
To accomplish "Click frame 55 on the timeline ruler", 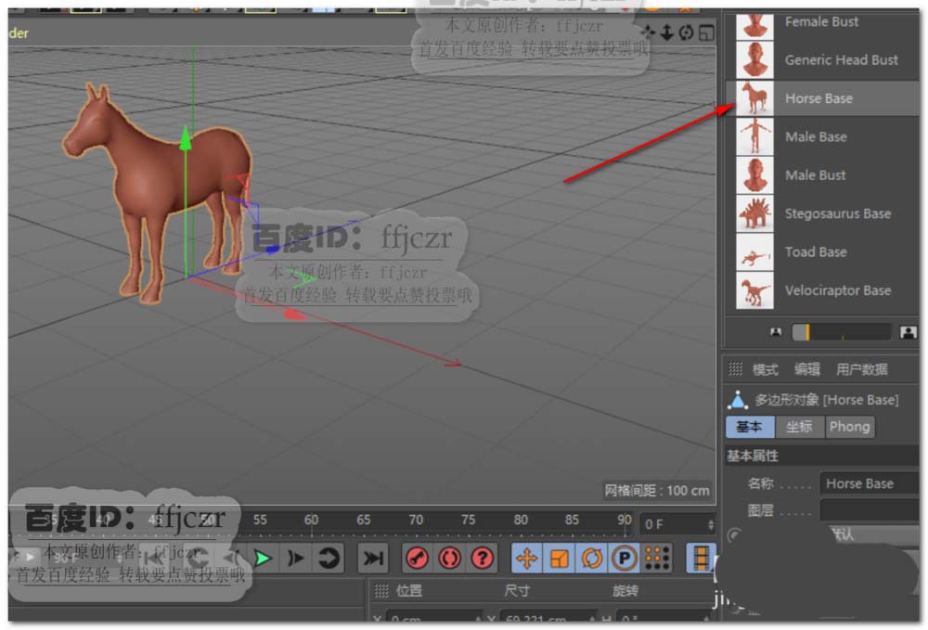I will point(260,520).
